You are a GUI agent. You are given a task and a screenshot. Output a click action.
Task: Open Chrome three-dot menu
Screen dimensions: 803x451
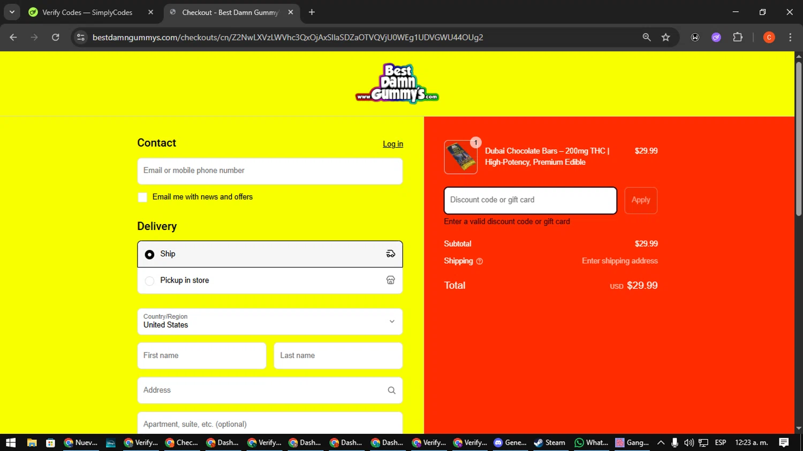tap(790, 37)
